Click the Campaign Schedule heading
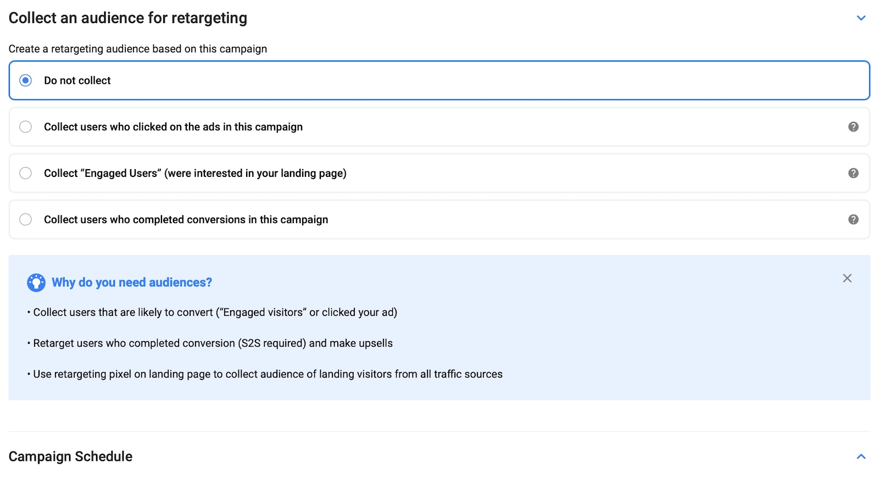 [x=70, y=456]
